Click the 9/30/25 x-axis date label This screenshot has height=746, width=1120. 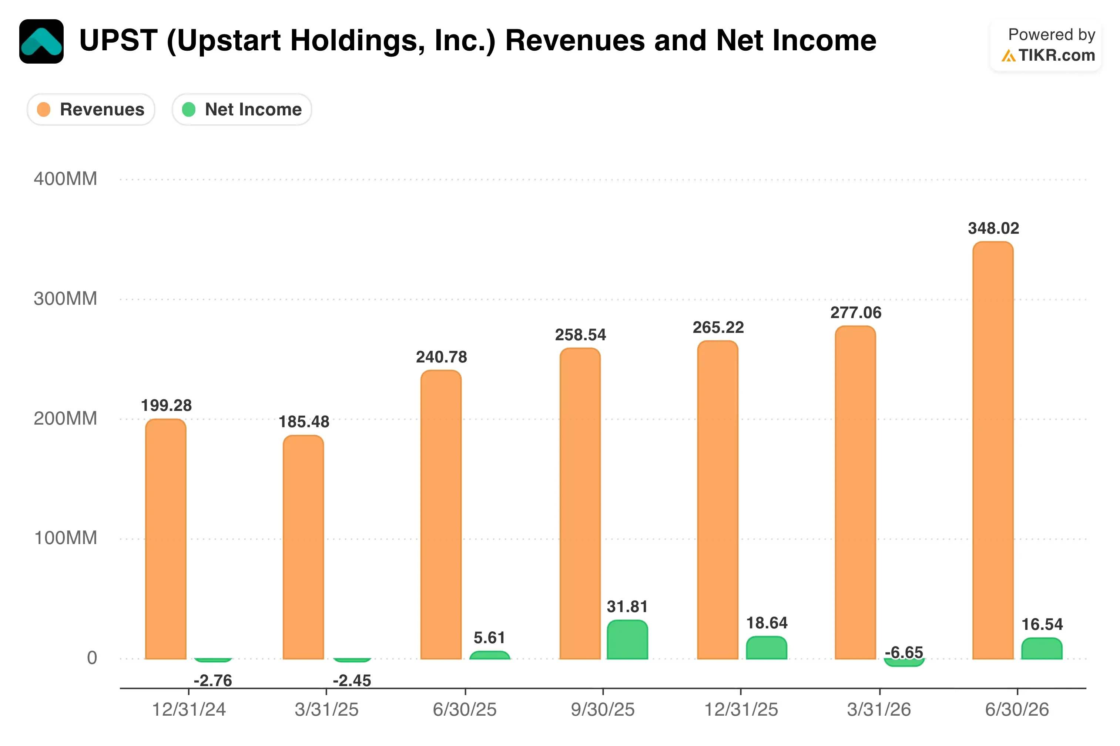pos(603,710)
